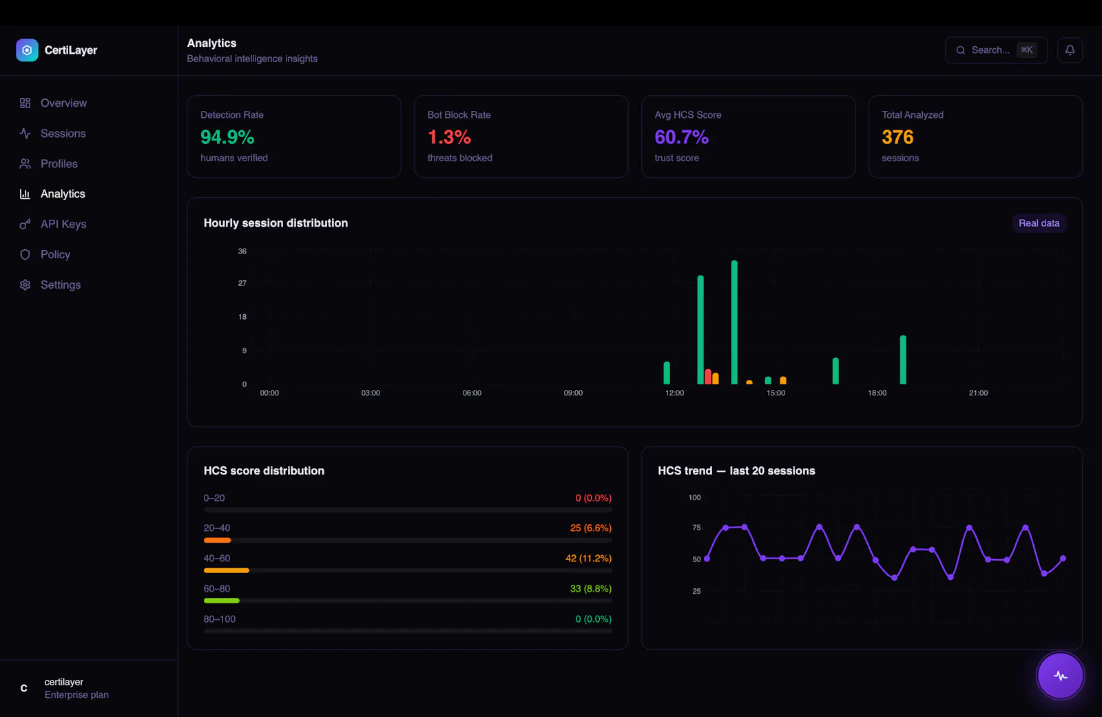This screenshot has width=1102, height=717.
Task: Click the magnifier icon in search box
Action: tap(960, 50)
